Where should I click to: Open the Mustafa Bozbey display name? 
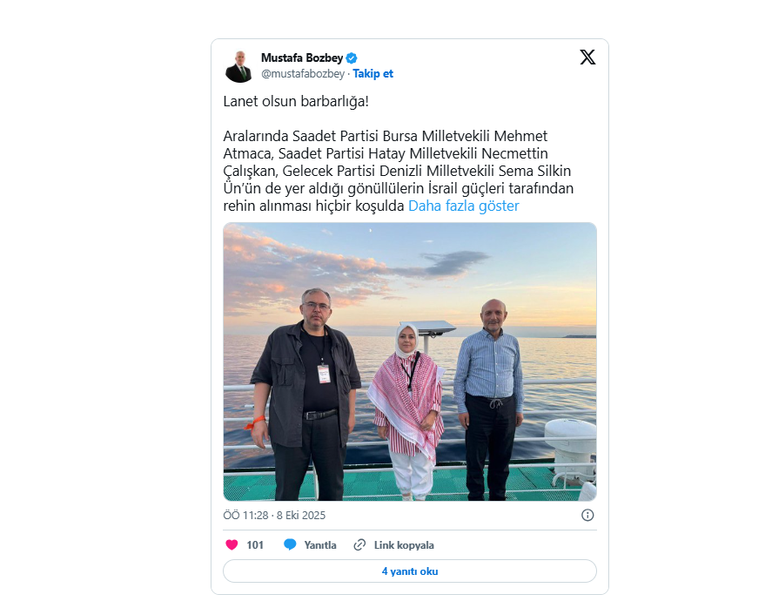click(x=302, y=58)
